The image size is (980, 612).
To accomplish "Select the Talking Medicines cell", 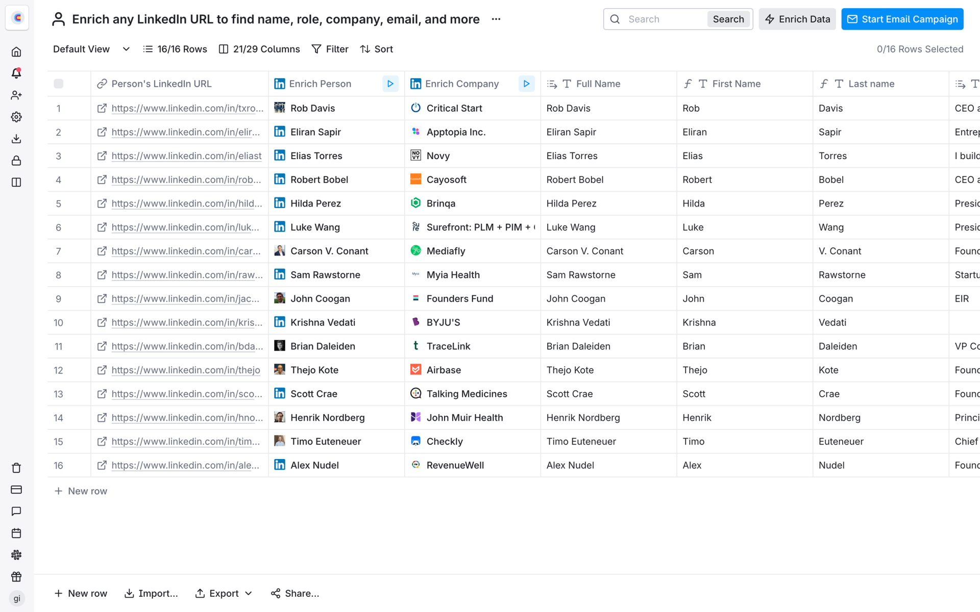I will [473, 394].
